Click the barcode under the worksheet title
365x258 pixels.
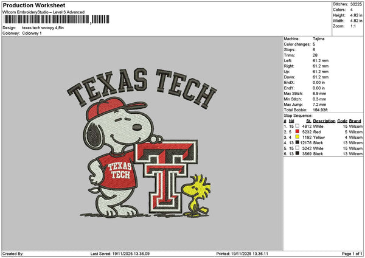coord(57,19)
